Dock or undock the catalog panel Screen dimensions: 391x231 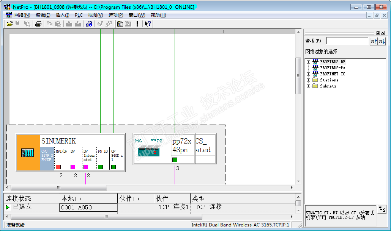point(378,33)
